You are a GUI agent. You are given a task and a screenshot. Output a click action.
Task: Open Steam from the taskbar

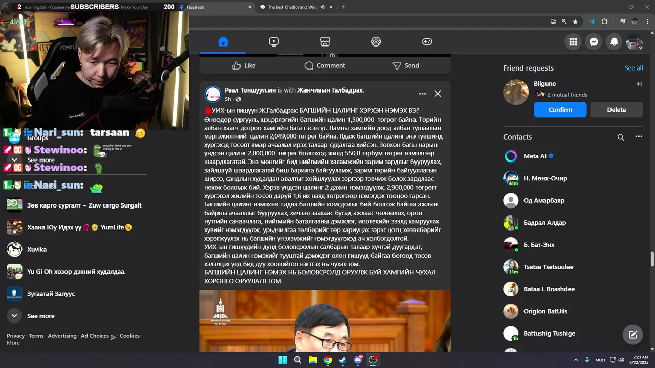[342, 360]
